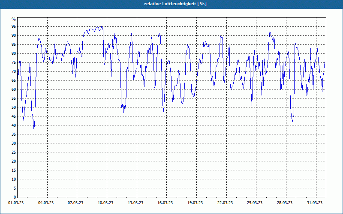Screen dimensions: 343x214
Task: Click the 60 y-axis label
Action: tap(14, 89)
